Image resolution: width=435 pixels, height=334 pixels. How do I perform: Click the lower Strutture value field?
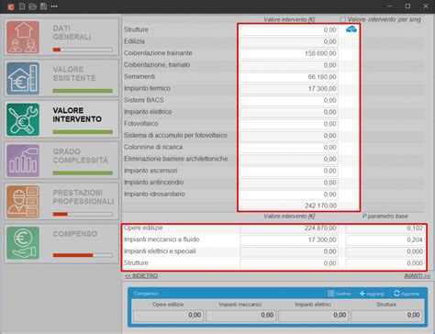click(x=289, y=263)
